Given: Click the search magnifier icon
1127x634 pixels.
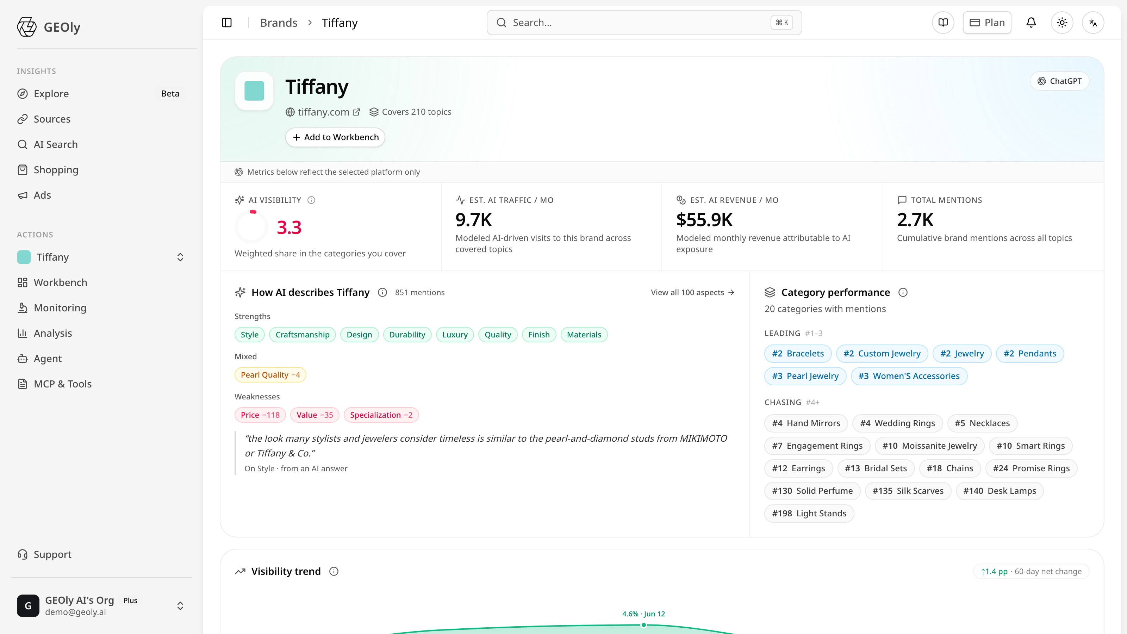Looking at the screenshot, I should click(502, 22).
